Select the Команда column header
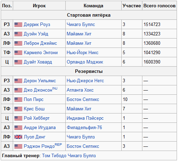The image size is (178, 161). (93, 6)
